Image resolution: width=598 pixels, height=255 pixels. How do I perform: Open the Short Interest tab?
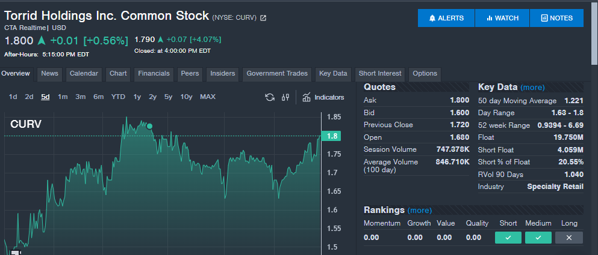click(x=380, y=74)
